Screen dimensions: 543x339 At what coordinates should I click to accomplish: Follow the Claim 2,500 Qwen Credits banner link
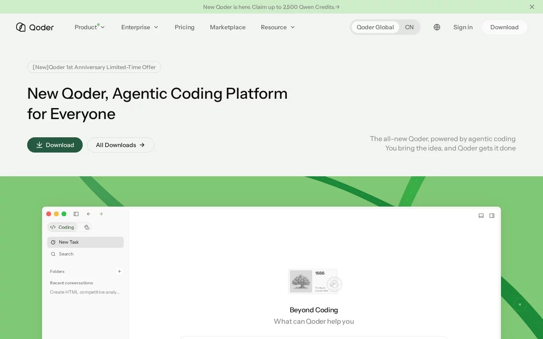pos(271,7)
